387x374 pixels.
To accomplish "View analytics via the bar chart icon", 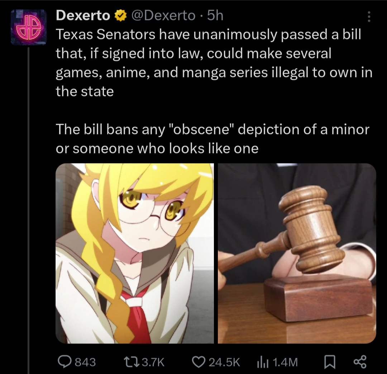I will [263, 363].
